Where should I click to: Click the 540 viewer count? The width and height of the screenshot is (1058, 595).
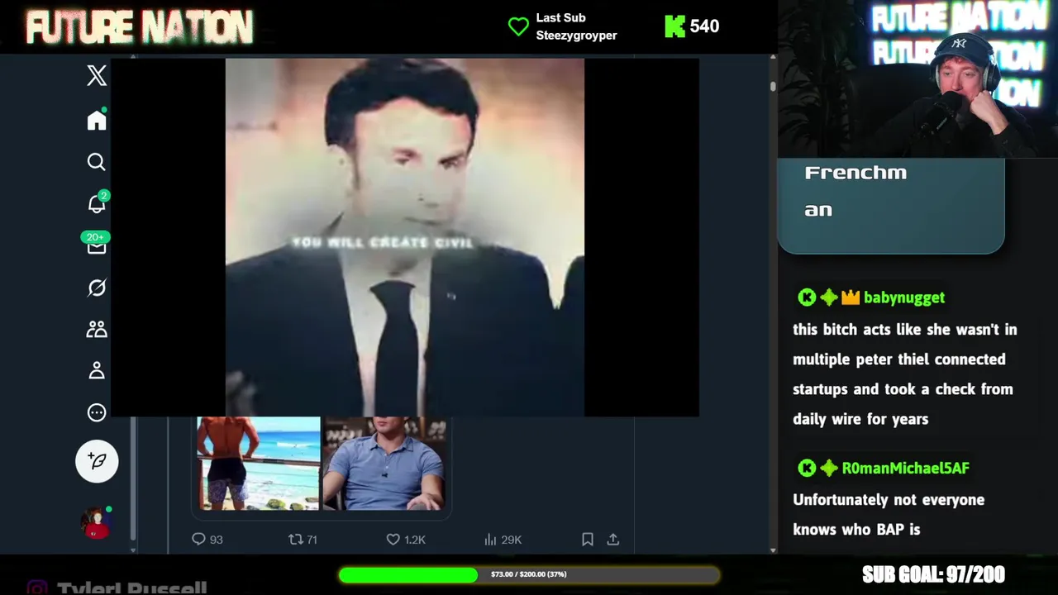pos(704,26)
